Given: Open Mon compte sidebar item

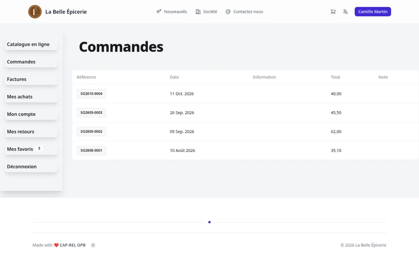Looking at the screenshot, I should click(31, 114).
